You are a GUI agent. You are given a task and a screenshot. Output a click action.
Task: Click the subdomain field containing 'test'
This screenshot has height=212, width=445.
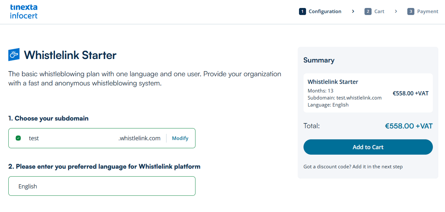(70, 138)
